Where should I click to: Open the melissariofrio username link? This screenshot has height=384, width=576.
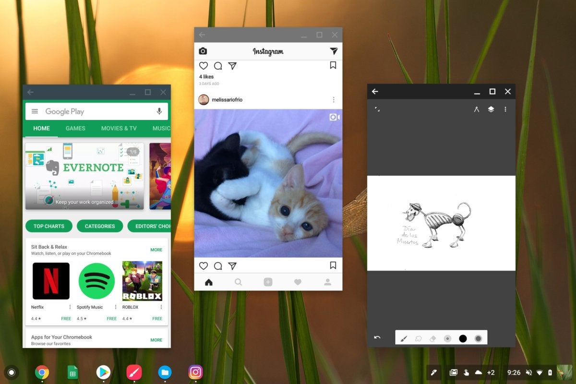click(227, 100)
